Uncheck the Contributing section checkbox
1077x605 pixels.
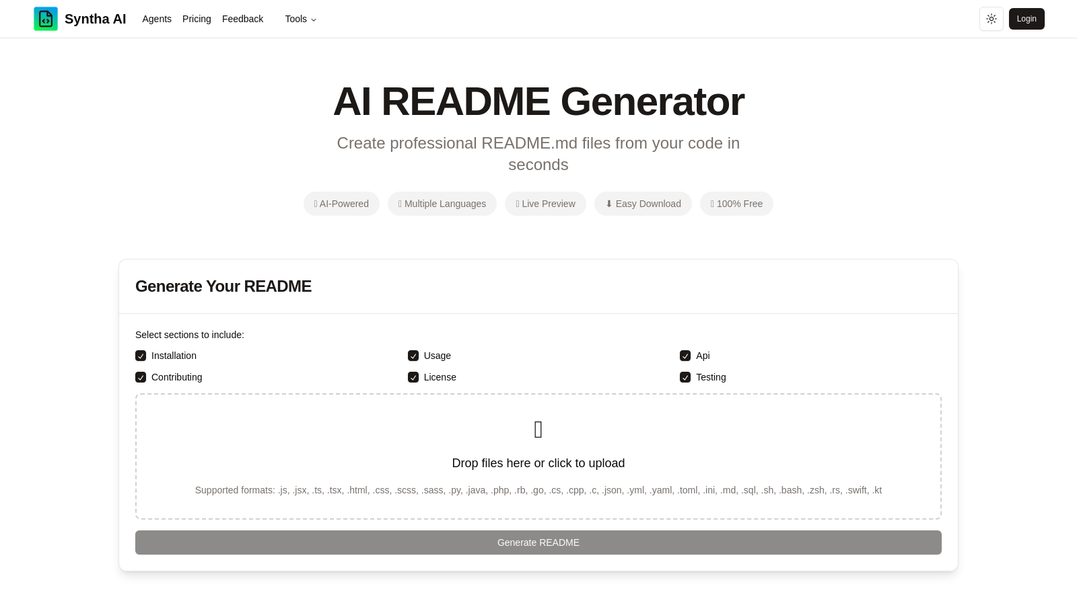(x=141, y=377)
